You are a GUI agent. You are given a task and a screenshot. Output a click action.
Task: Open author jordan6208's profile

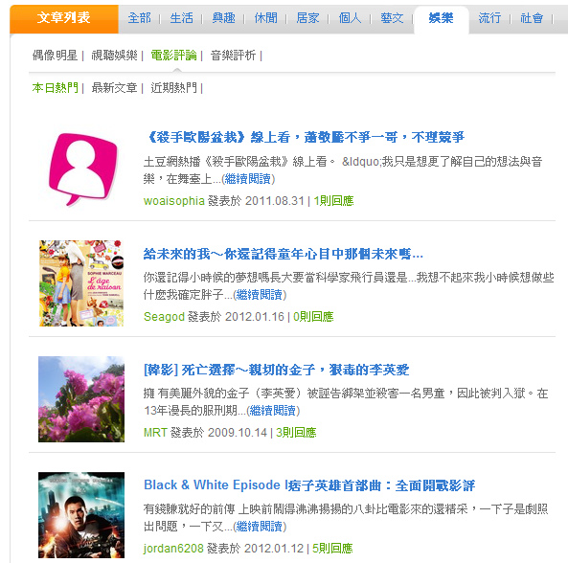[x=174, y=548]
